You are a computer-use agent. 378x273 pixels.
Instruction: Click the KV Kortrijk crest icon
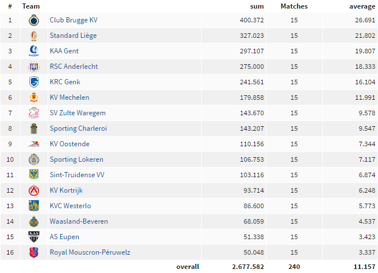point(34,190)
